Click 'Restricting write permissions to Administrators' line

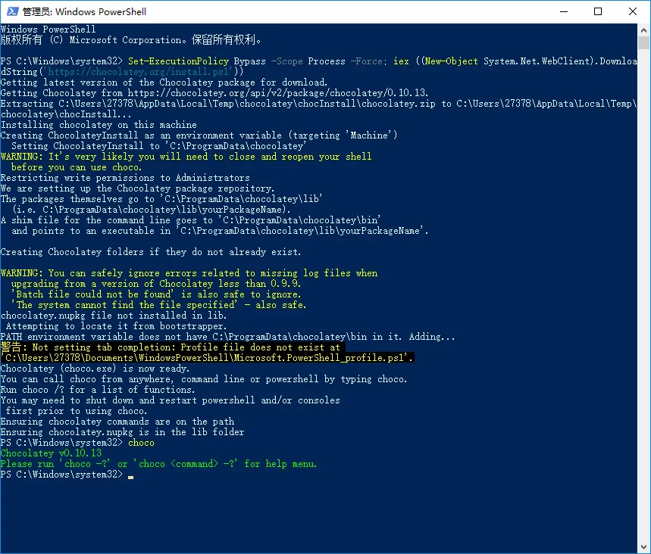tap(125, 178)
